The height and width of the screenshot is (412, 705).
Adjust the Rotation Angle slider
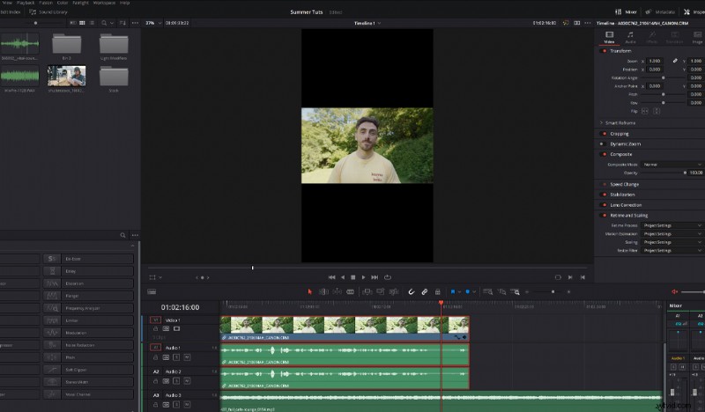[664, 77]
